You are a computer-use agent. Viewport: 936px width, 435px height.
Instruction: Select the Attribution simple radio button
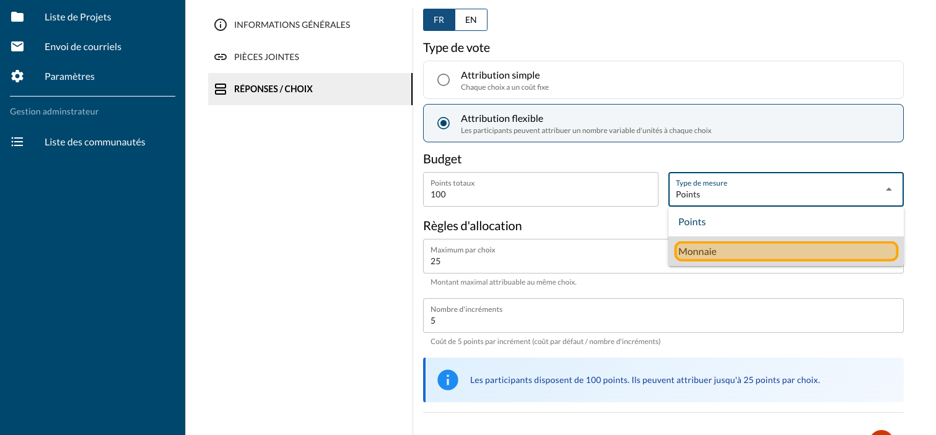click(444, 80)
